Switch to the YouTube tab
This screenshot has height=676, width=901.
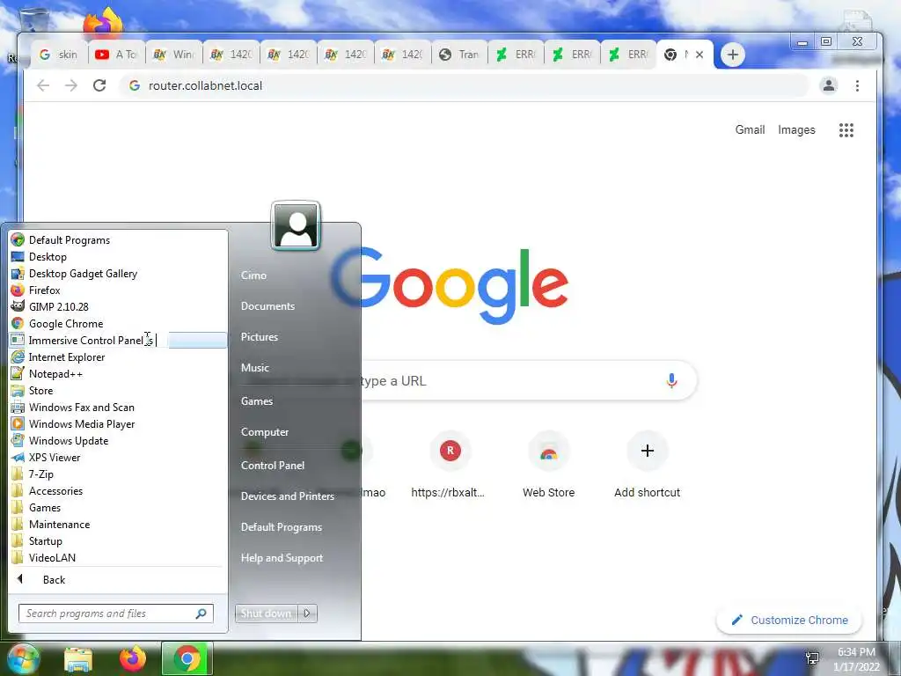117,55
